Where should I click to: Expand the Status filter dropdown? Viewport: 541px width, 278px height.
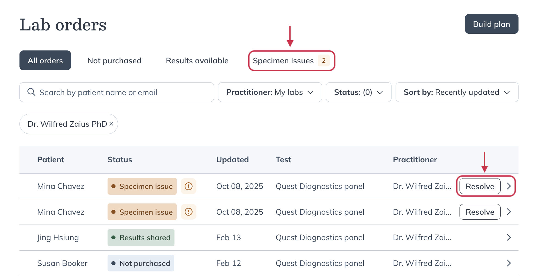[358, 92]
